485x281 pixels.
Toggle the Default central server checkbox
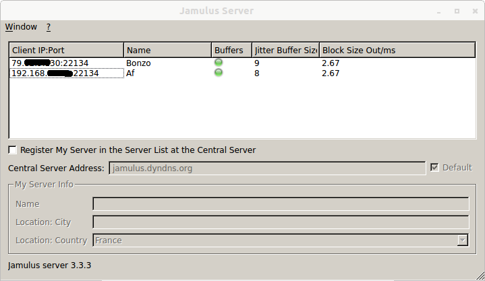point(434,168)
